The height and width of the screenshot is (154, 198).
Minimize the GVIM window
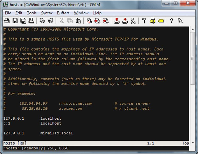pos(166,3)
